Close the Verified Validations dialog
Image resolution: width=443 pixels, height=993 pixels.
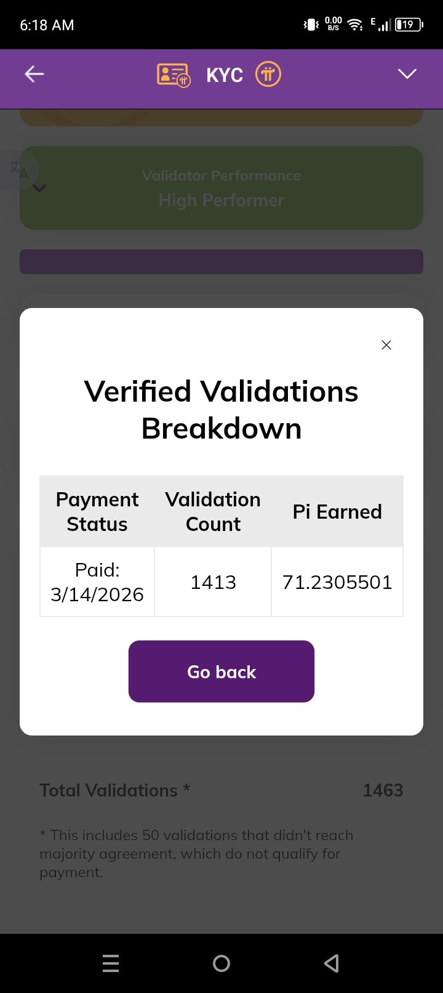click(x=386, y=345)
